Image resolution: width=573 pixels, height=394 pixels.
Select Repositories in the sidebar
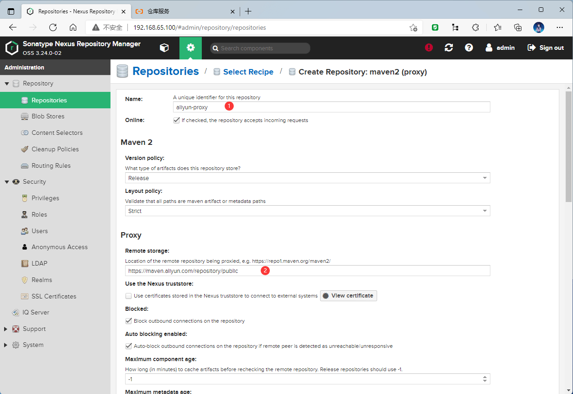point(55,100)
